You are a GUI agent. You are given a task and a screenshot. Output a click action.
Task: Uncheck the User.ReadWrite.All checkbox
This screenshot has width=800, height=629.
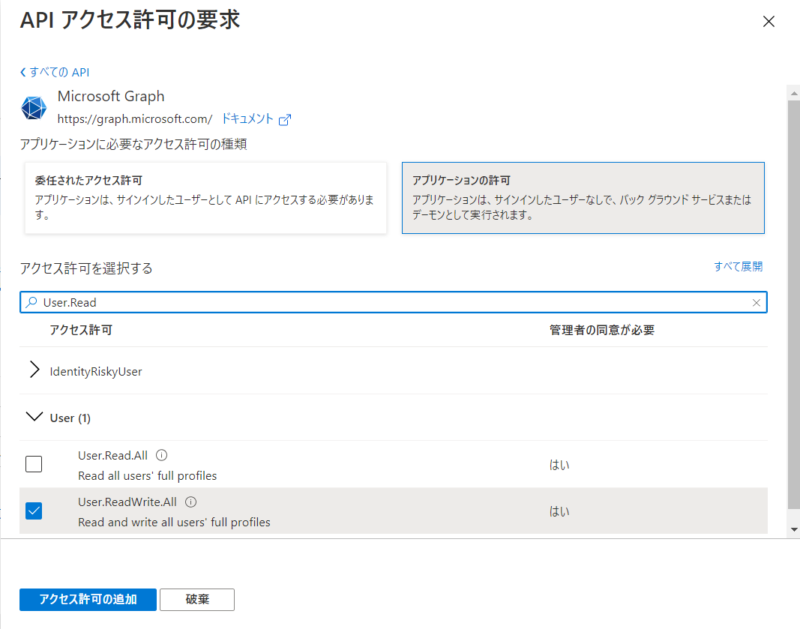pos(34,511)
